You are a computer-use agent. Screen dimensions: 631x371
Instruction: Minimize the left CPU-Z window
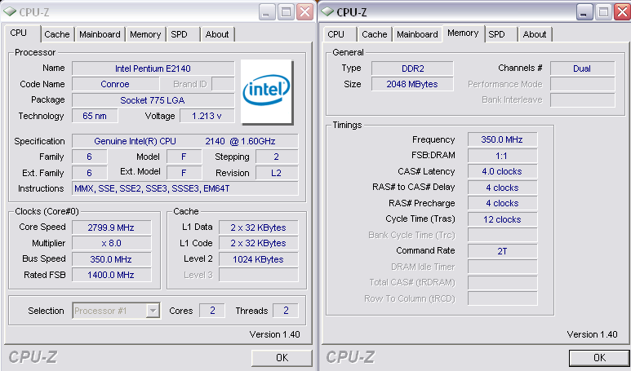click(x=266, y=11)
